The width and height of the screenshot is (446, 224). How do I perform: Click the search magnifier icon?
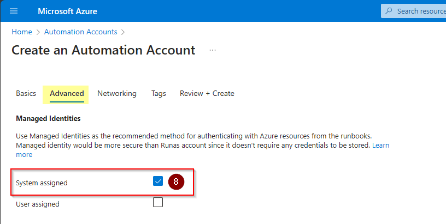pos(388,11)
